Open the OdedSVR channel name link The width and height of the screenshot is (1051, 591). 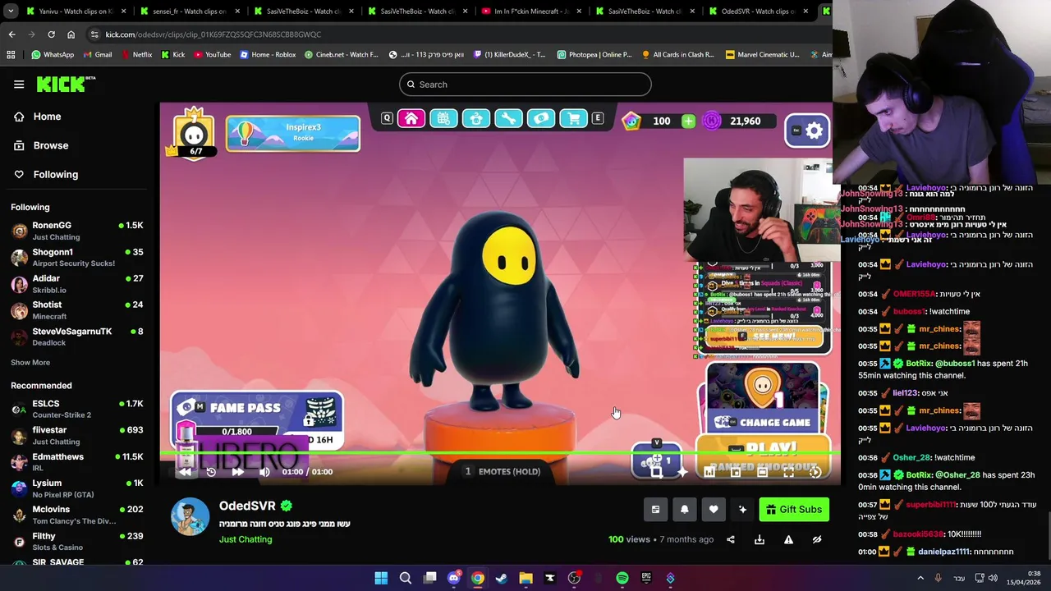click(247, 506)
